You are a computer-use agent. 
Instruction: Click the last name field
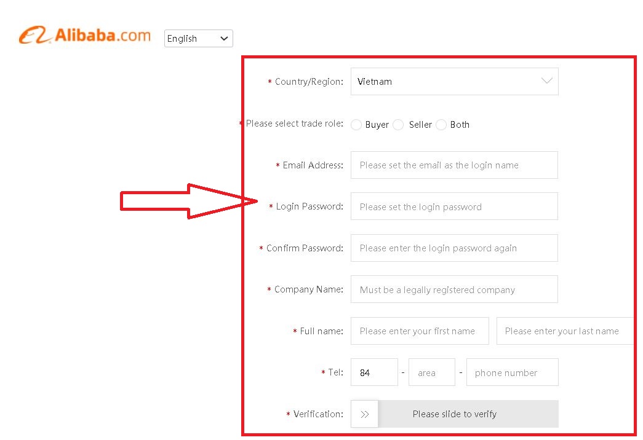click(564, 331)
